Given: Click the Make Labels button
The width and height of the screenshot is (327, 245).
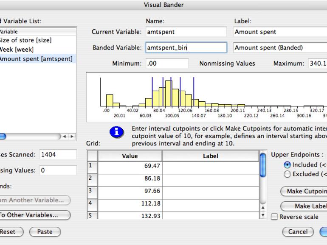Looking at the screenshot, I should (304, 206).
